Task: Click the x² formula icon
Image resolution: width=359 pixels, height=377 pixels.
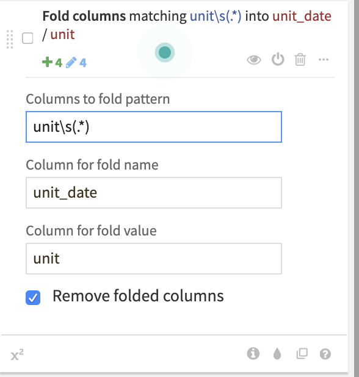Action: pos(17,354)
